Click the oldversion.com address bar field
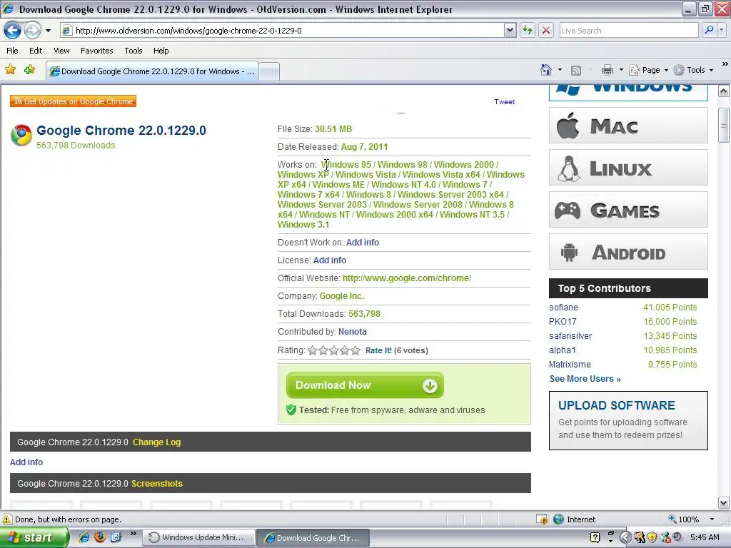Screen dimensions: 731x548 (283, 31)
